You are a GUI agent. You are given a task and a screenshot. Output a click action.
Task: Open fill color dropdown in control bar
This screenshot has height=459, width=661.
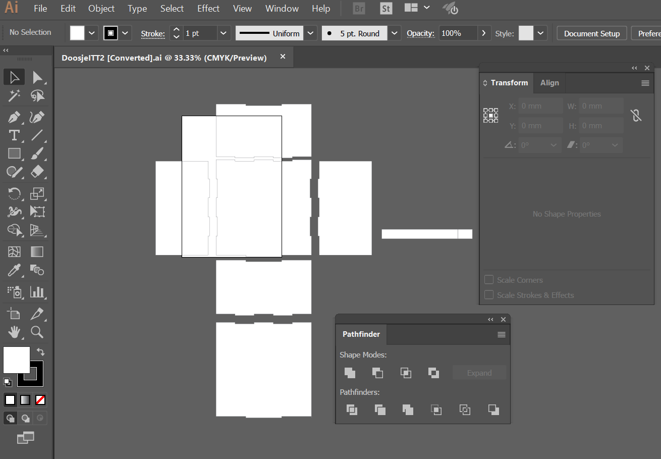(x=91, y=33)
